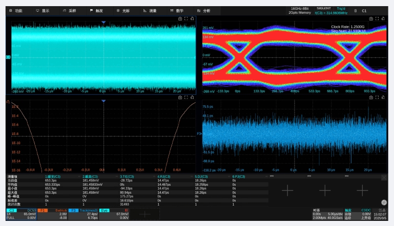Image resolution: width=394 pixels, height=226 pixels.
Task: Open the 分析 (Analysis) menu
Action: tap(203, 10)
